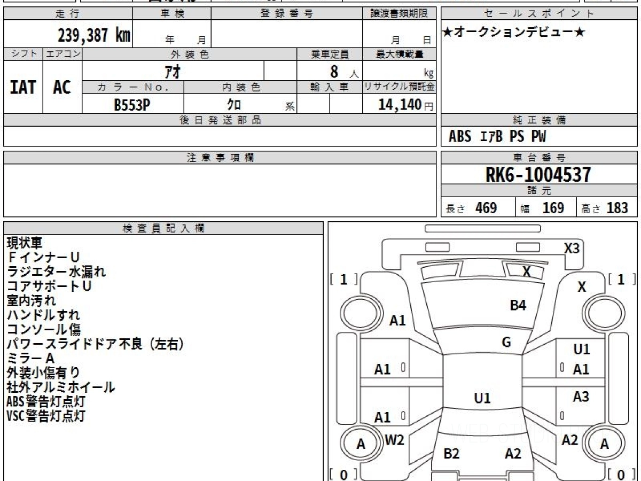641x481 pixels.
Task: Click the 社外アルミホイール note line
Action: [x=61, y=387]
